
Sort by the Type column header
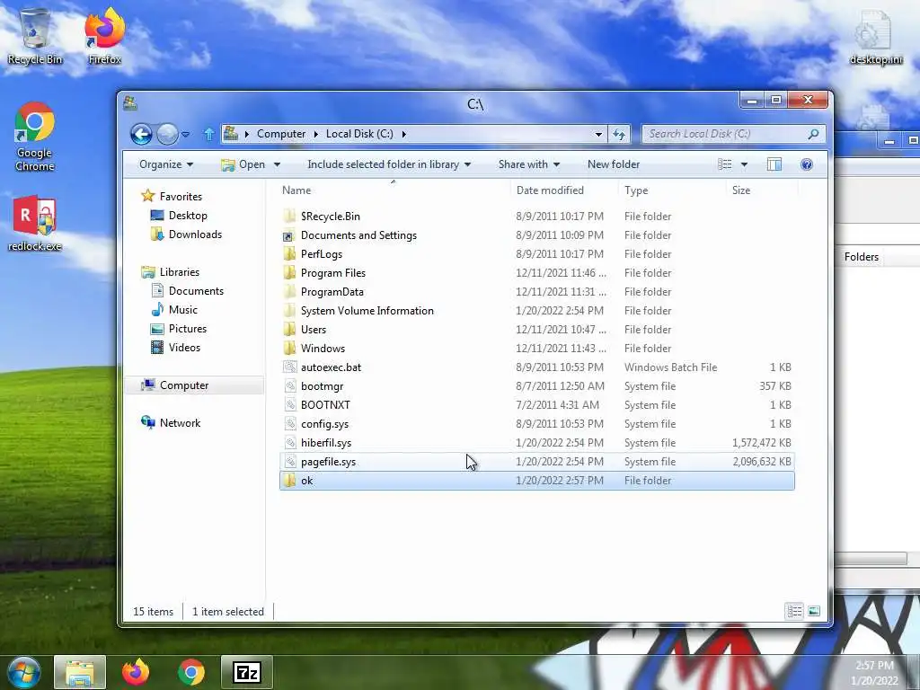coord(672,190)
